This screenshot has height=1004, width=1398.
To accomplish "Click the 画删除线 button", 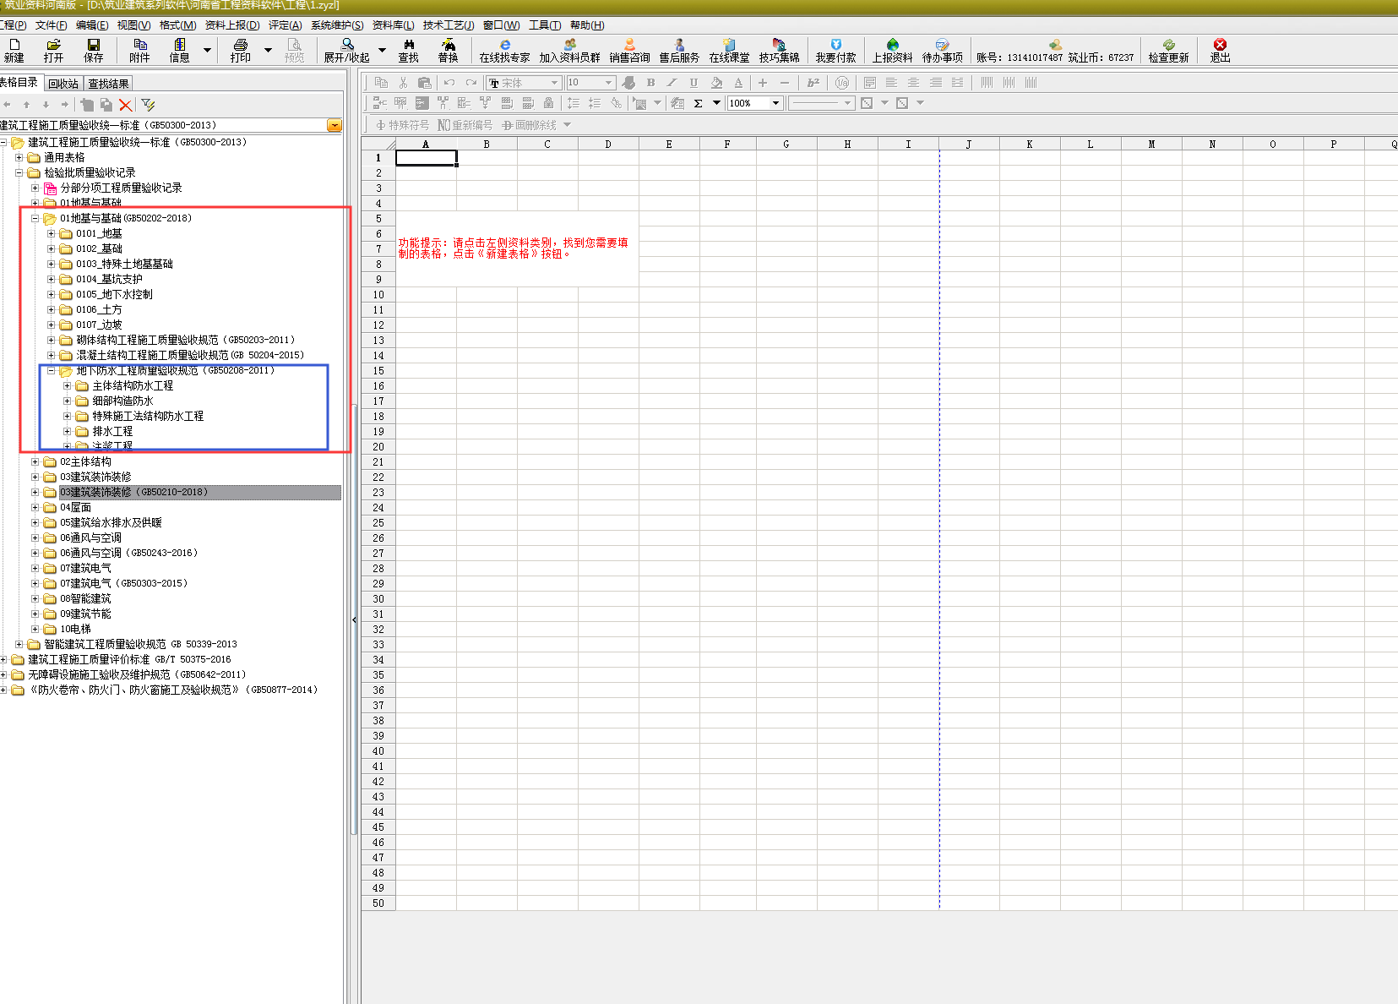I will click(529, 125).
